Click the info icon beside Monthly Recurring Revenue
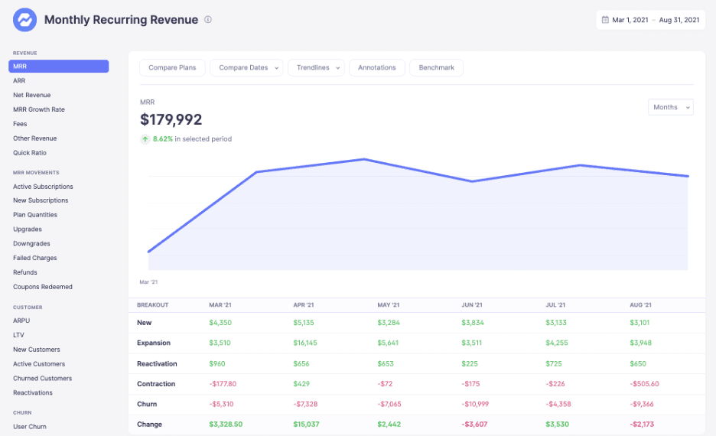The height and width of the screenshot is (436, 716). [x=208, y=20]
